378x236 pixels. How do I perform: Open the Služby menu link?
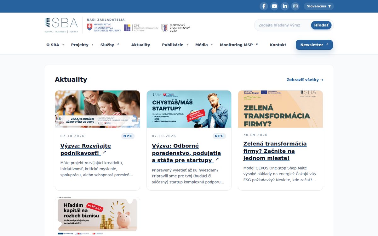click(x=110, y=45)
